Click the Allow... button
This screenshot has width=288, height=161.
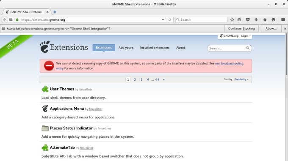click(x=271, y=29)
